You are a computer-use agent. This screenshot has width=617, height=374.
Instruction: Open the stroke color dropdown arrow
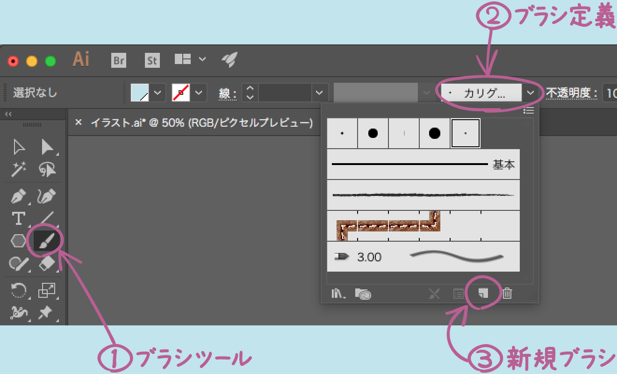199,92
